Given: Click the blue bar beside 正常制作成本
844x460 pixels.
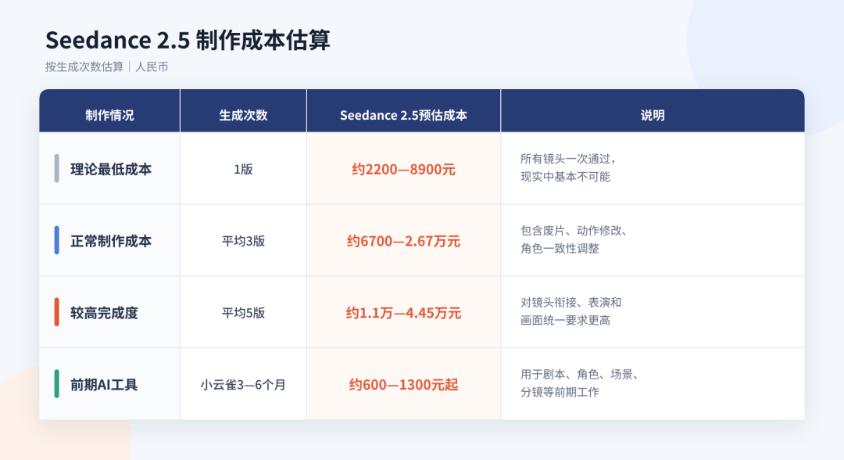Looking at the screenshot, I should [56, 240].
